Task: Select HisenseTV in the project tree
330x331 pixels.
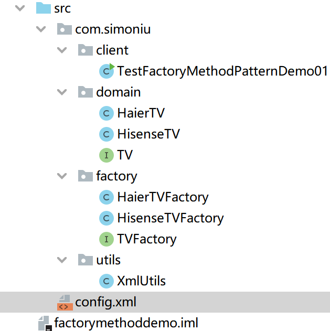Action: [148, 134]
